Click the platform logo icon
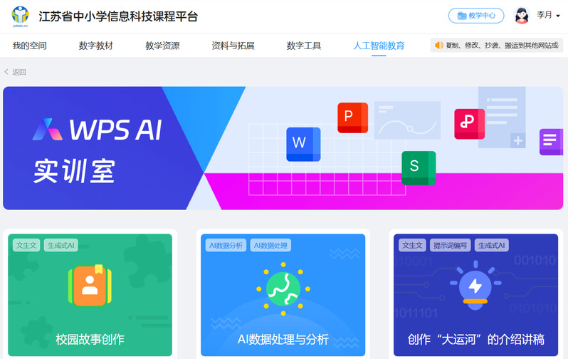 pos(21,16)
